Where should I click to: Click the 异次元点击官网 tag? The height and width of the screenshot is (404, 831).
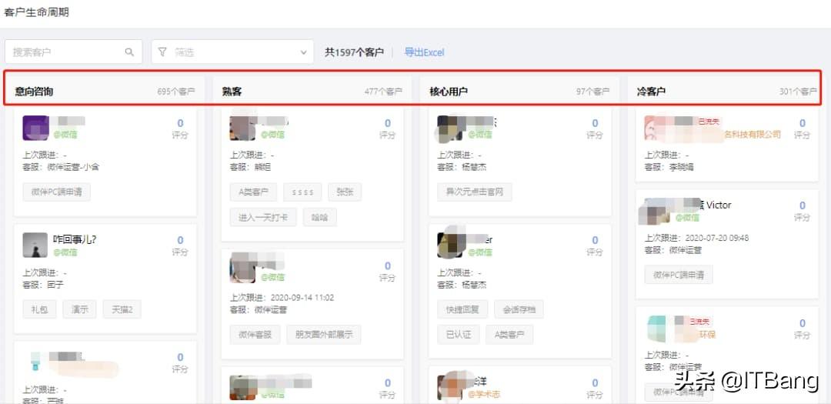pyautogui.click(x=475, y=192)
